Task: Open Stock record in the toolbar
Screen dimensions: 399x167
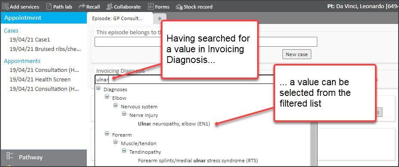Action: (198, 7)
